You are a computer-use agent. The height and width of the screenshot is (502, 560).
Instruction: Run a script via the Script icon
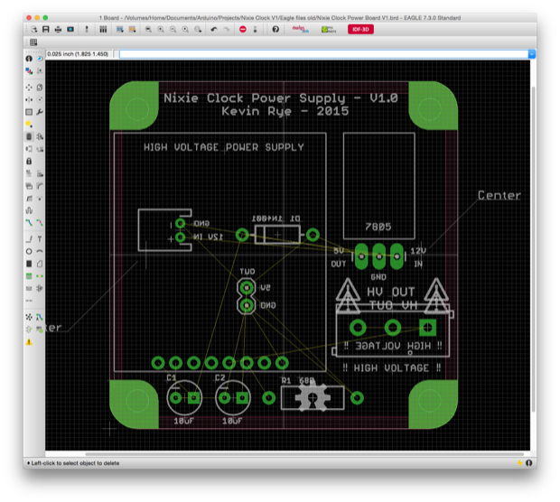coord(119,29)
